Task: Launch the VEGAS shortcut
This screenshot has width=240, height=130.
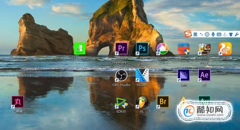Action: [x=142, y=75]
